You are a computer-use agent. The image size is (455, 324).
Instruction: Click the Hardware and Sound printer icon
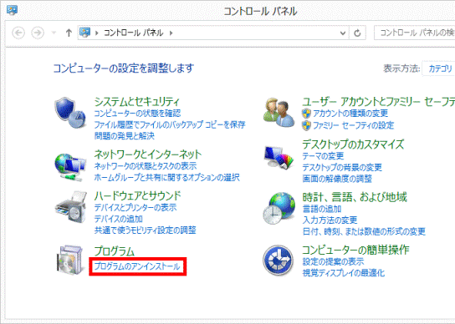point(71,207)
